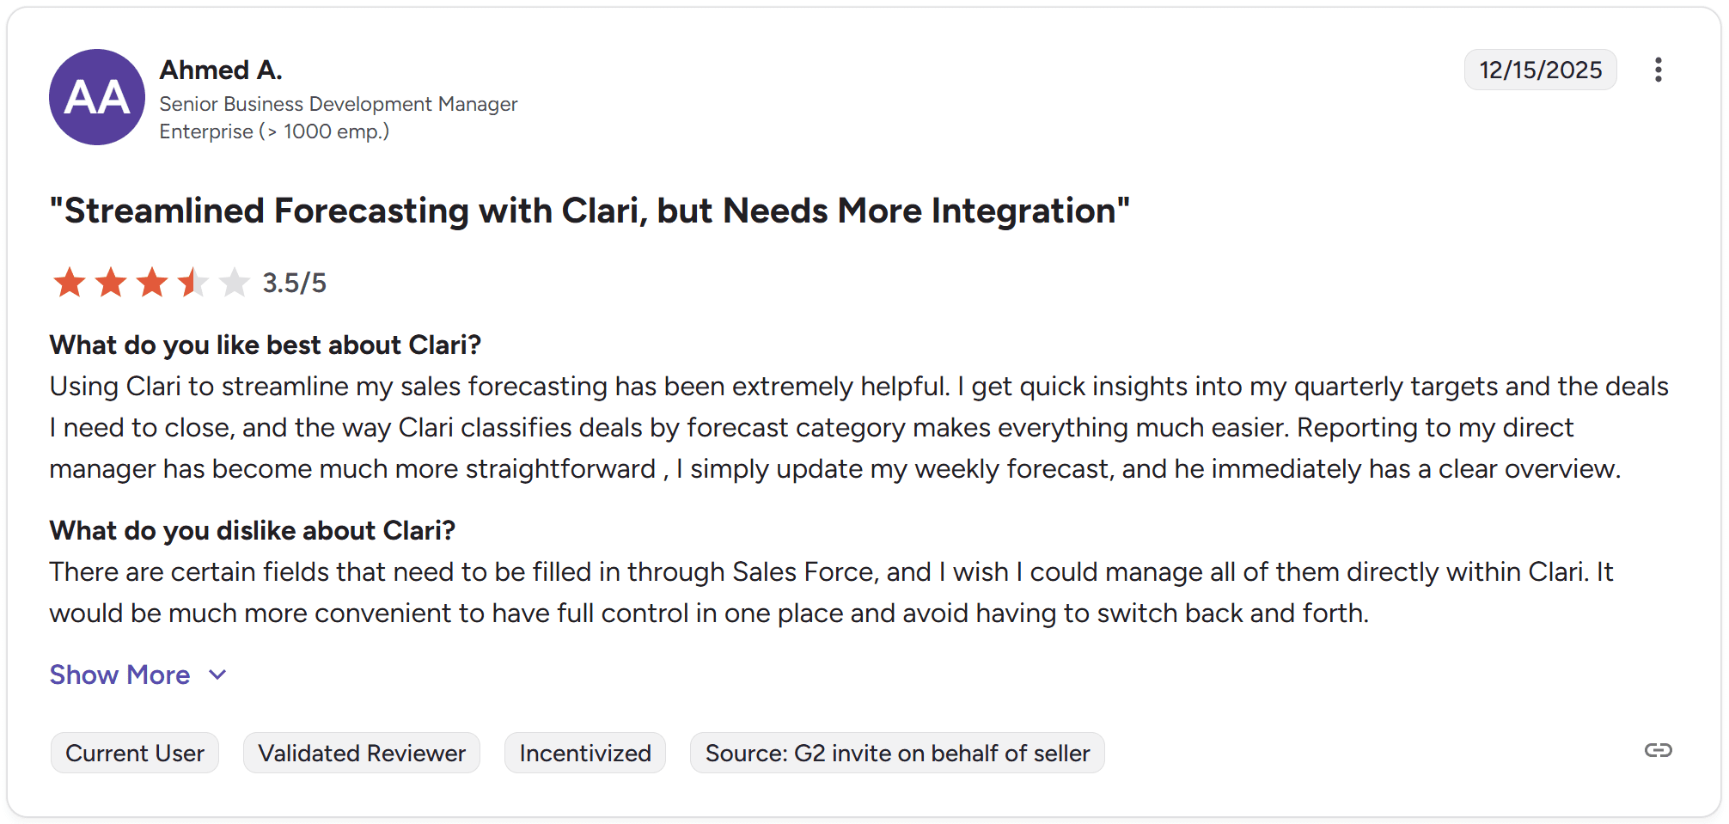This screenshot has width=1729, height=824.
Task: Click the second rating star
Action: coord(111,283)
